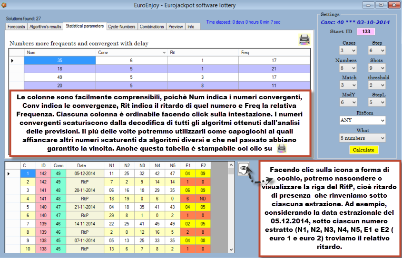
Task: Expand the ModY dropdown
Action: click(348, 102)
